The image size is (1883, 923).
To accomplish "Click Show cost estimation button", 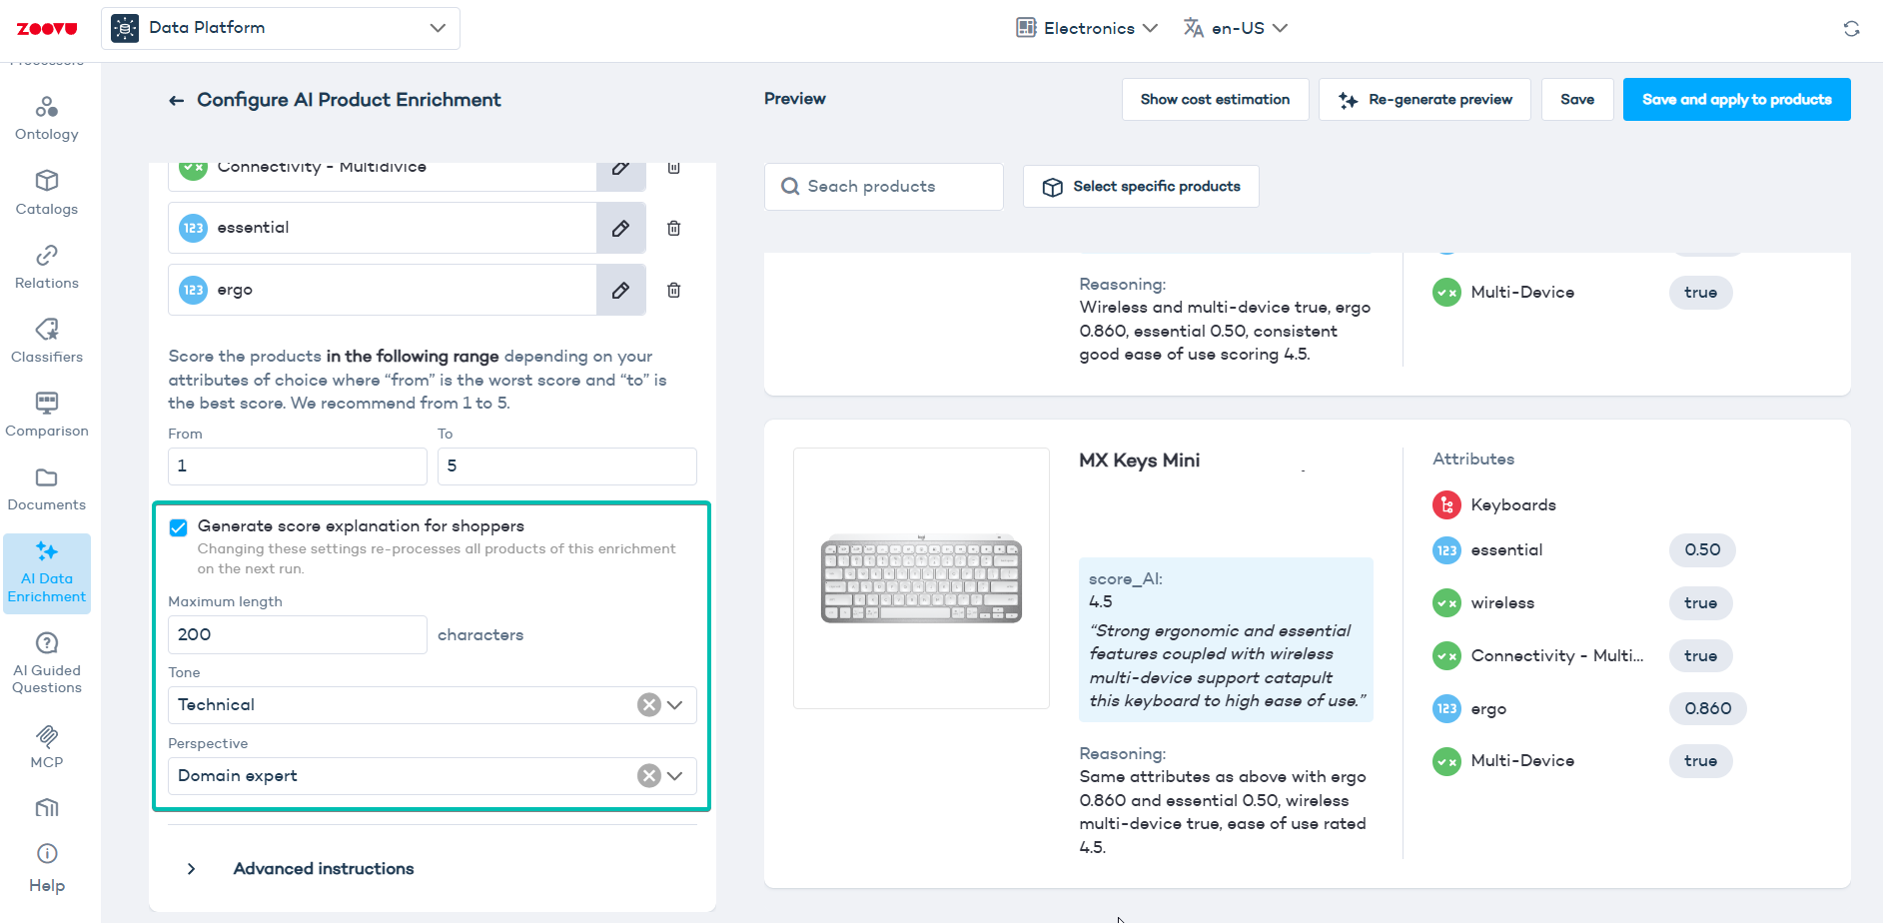I will click(x=1215, y=100).
